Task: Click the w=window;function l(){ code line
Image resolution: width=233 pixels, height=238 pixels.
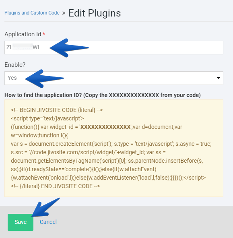Action: coord(39,135)
